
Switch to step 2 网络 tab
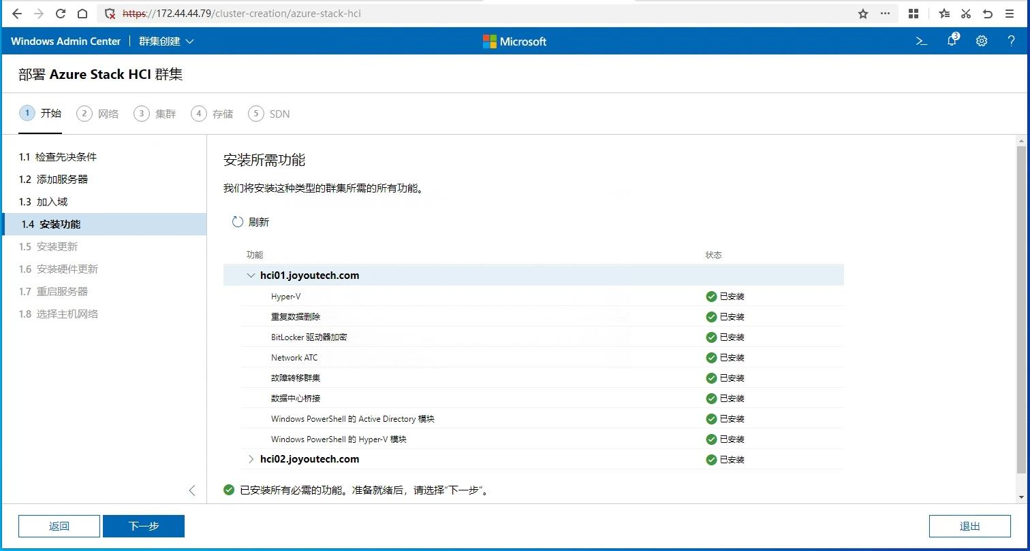(x=97, y=114)
